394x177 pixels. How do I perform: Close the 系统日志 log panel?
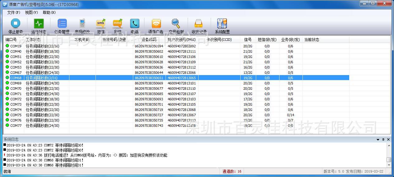click(x=388, y=139)
